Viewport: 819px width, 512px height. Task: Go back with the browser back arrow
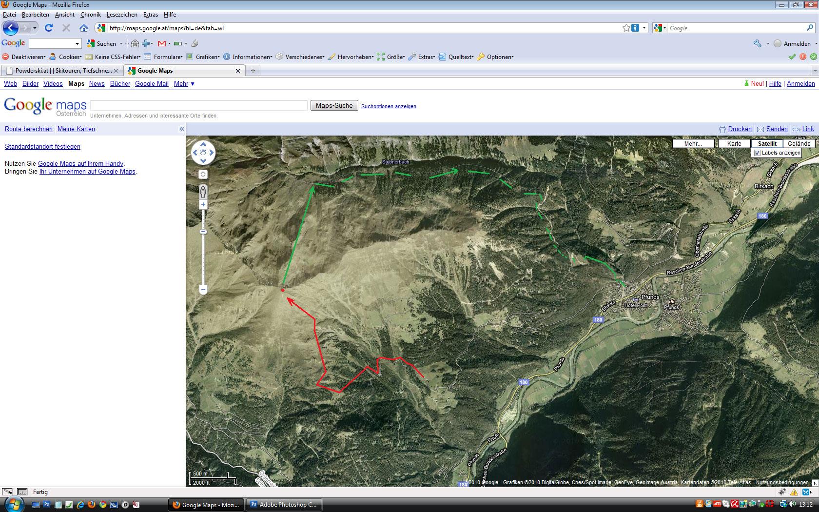tap(10, 28)
